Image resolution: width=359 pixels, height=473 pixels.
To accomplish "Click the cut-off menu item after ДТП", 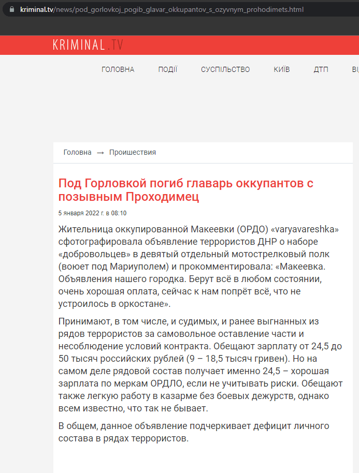I will (x=355, y=70).
